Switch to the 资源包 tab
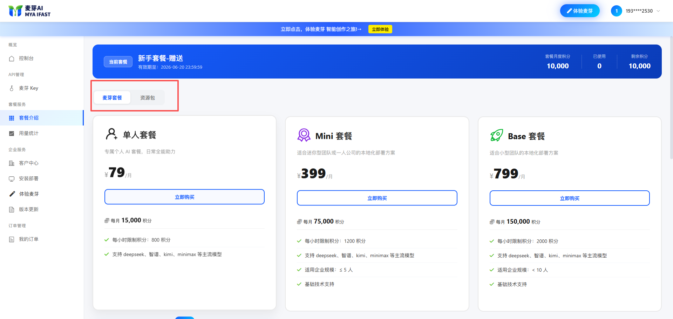The height and width of the screenshot is (319, 673). pos(148,98)
